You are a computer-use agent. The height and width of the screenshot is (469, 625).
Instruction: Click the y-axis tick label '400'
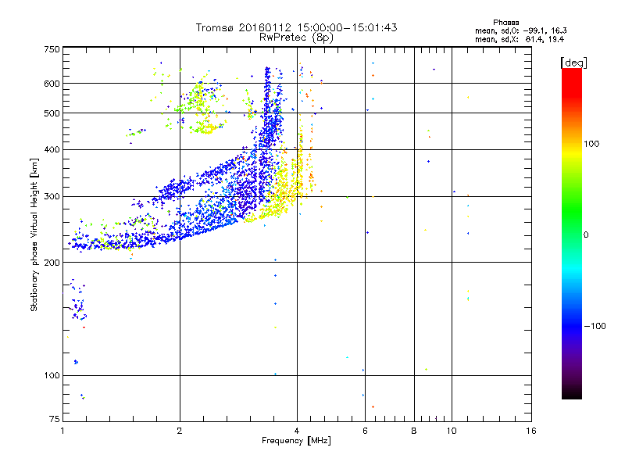tap(52, 149)
